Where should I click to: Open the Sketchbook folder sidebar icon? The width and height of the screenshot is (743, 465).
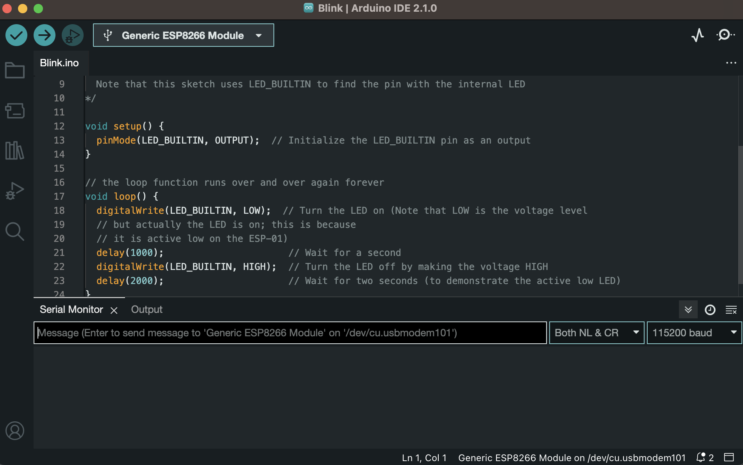(15, 70)
